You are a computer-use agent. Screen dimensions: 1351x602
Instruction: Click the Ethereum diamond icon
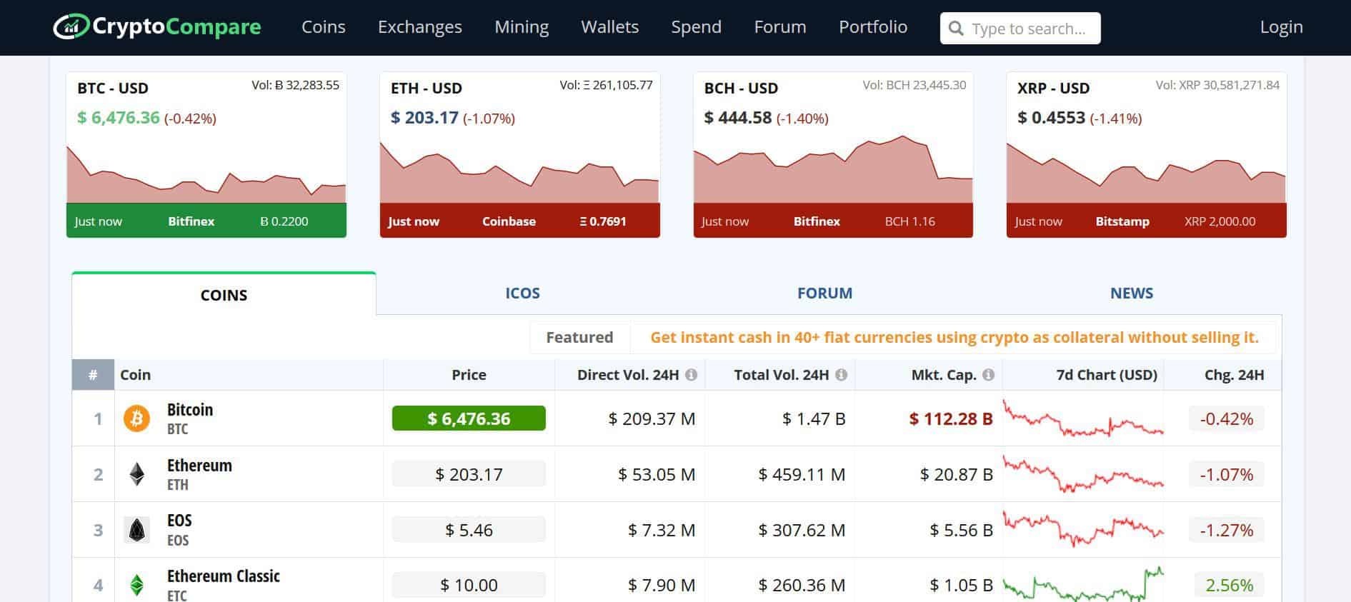pos(136,474)
